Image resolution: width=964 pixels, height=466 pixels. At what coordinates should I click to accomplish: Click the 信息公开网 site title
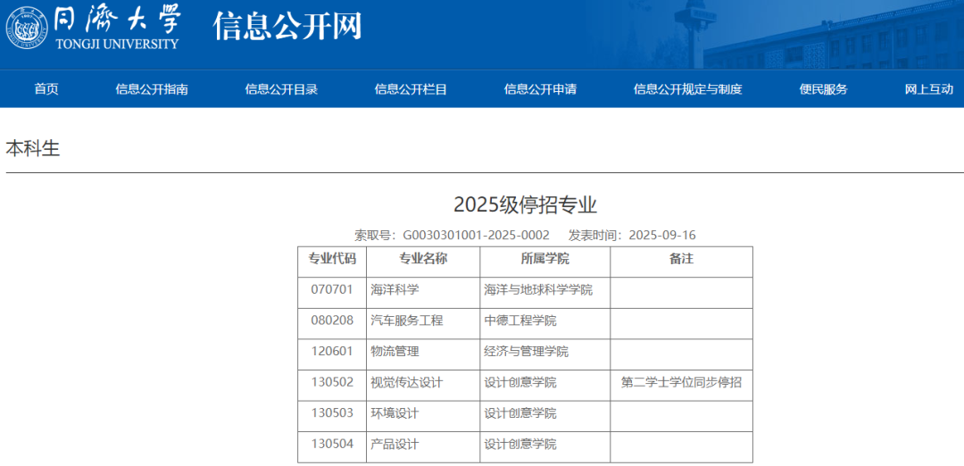(x=287, y=28)
